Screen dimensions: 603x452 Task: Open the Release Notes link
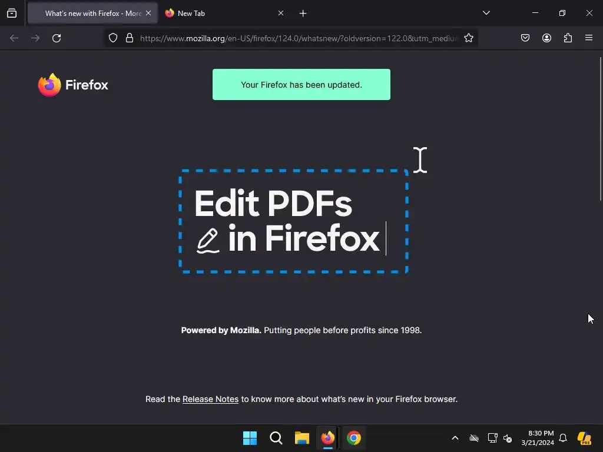tap(210, 400)
